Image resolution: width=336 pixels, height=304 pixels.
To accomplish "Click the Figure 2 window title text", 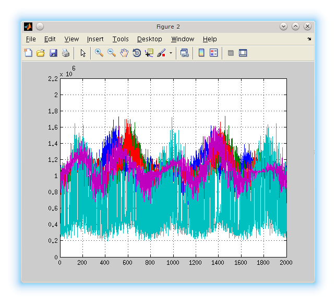I will 168,27.
